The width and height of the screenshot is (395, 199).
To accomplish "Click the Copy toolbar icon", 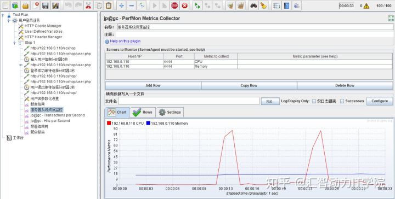I will click(x=99, y=5).
